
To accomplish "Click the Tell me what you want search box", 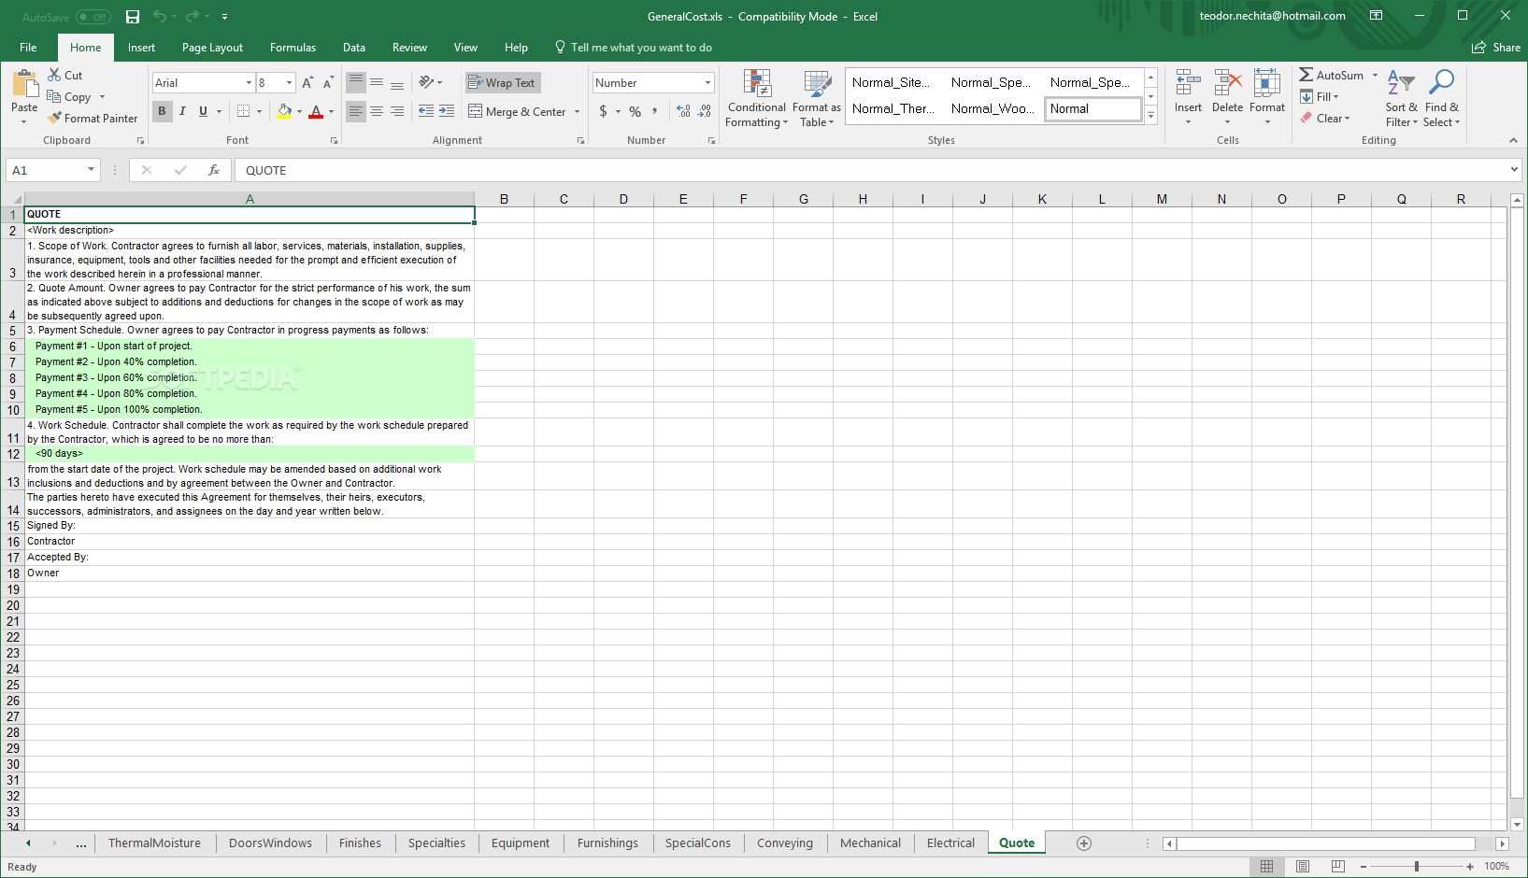I will pyautogui.click(x=634, y=48).
